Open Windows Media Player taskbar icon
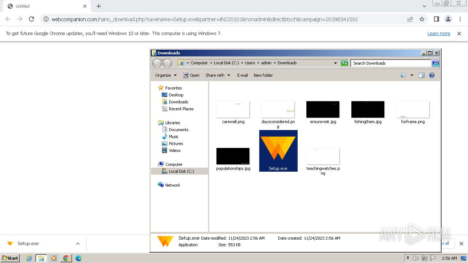 (54, 258)
